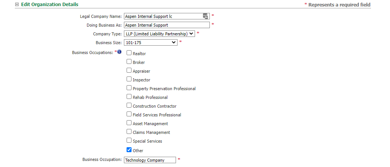Viewport: 390px width, 167px height.
Task: Click the Business Occupation text field
Action: pos(150,160)
